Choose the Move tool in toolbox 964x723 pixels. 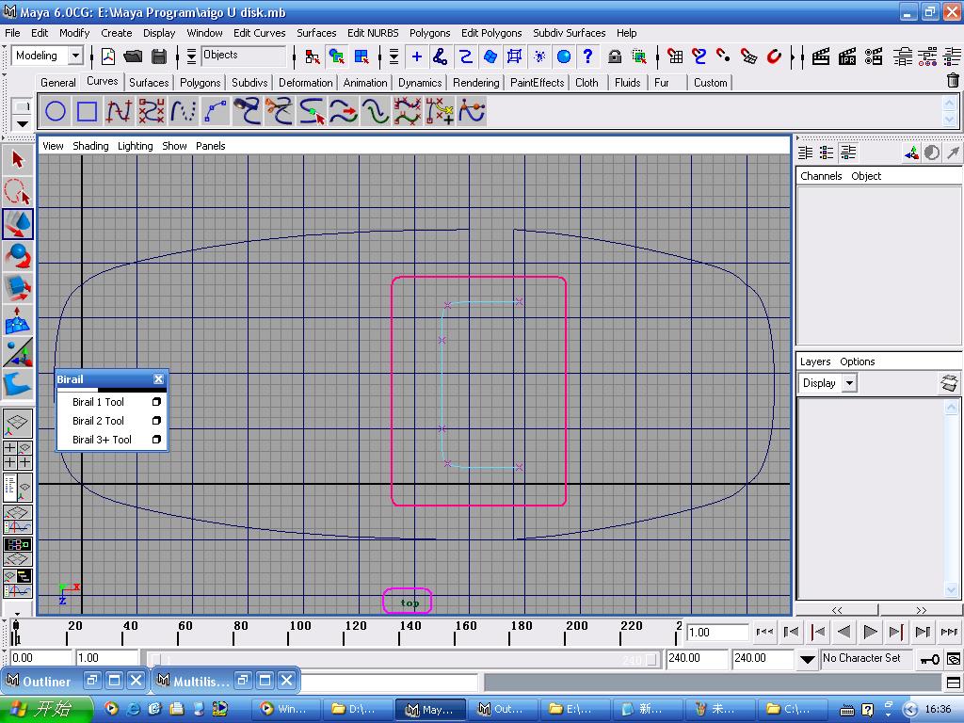click(x=17, y=224)
